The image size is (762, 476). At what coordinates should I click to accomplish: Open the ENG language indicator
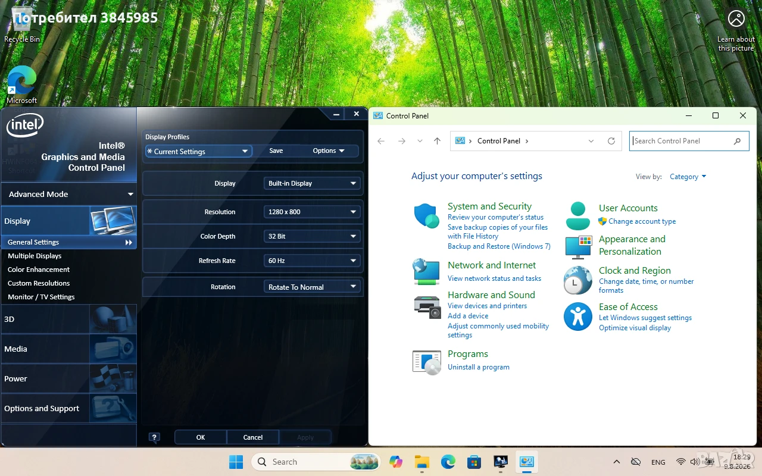click(x=658, y=462)
